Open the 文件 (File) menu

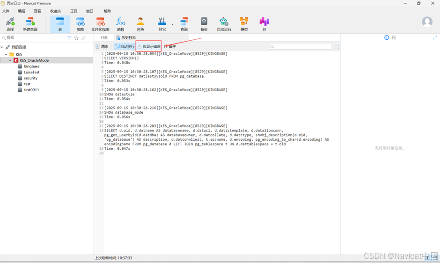(6, 11)
